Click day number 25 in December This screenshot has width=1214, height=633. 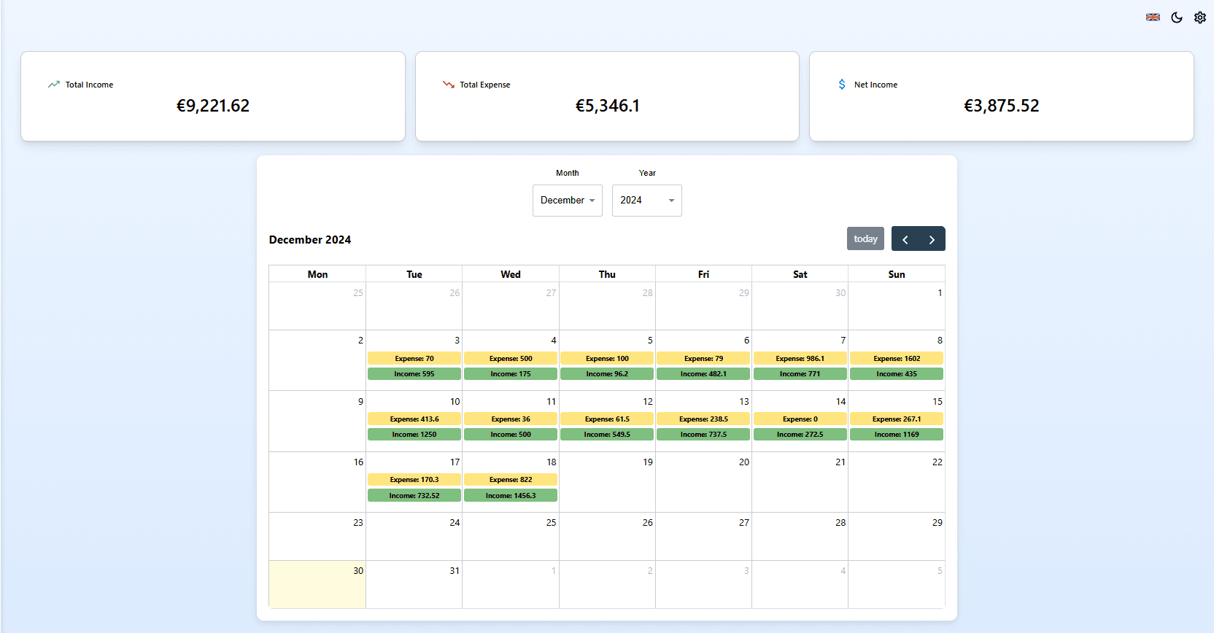click(551, 523)
